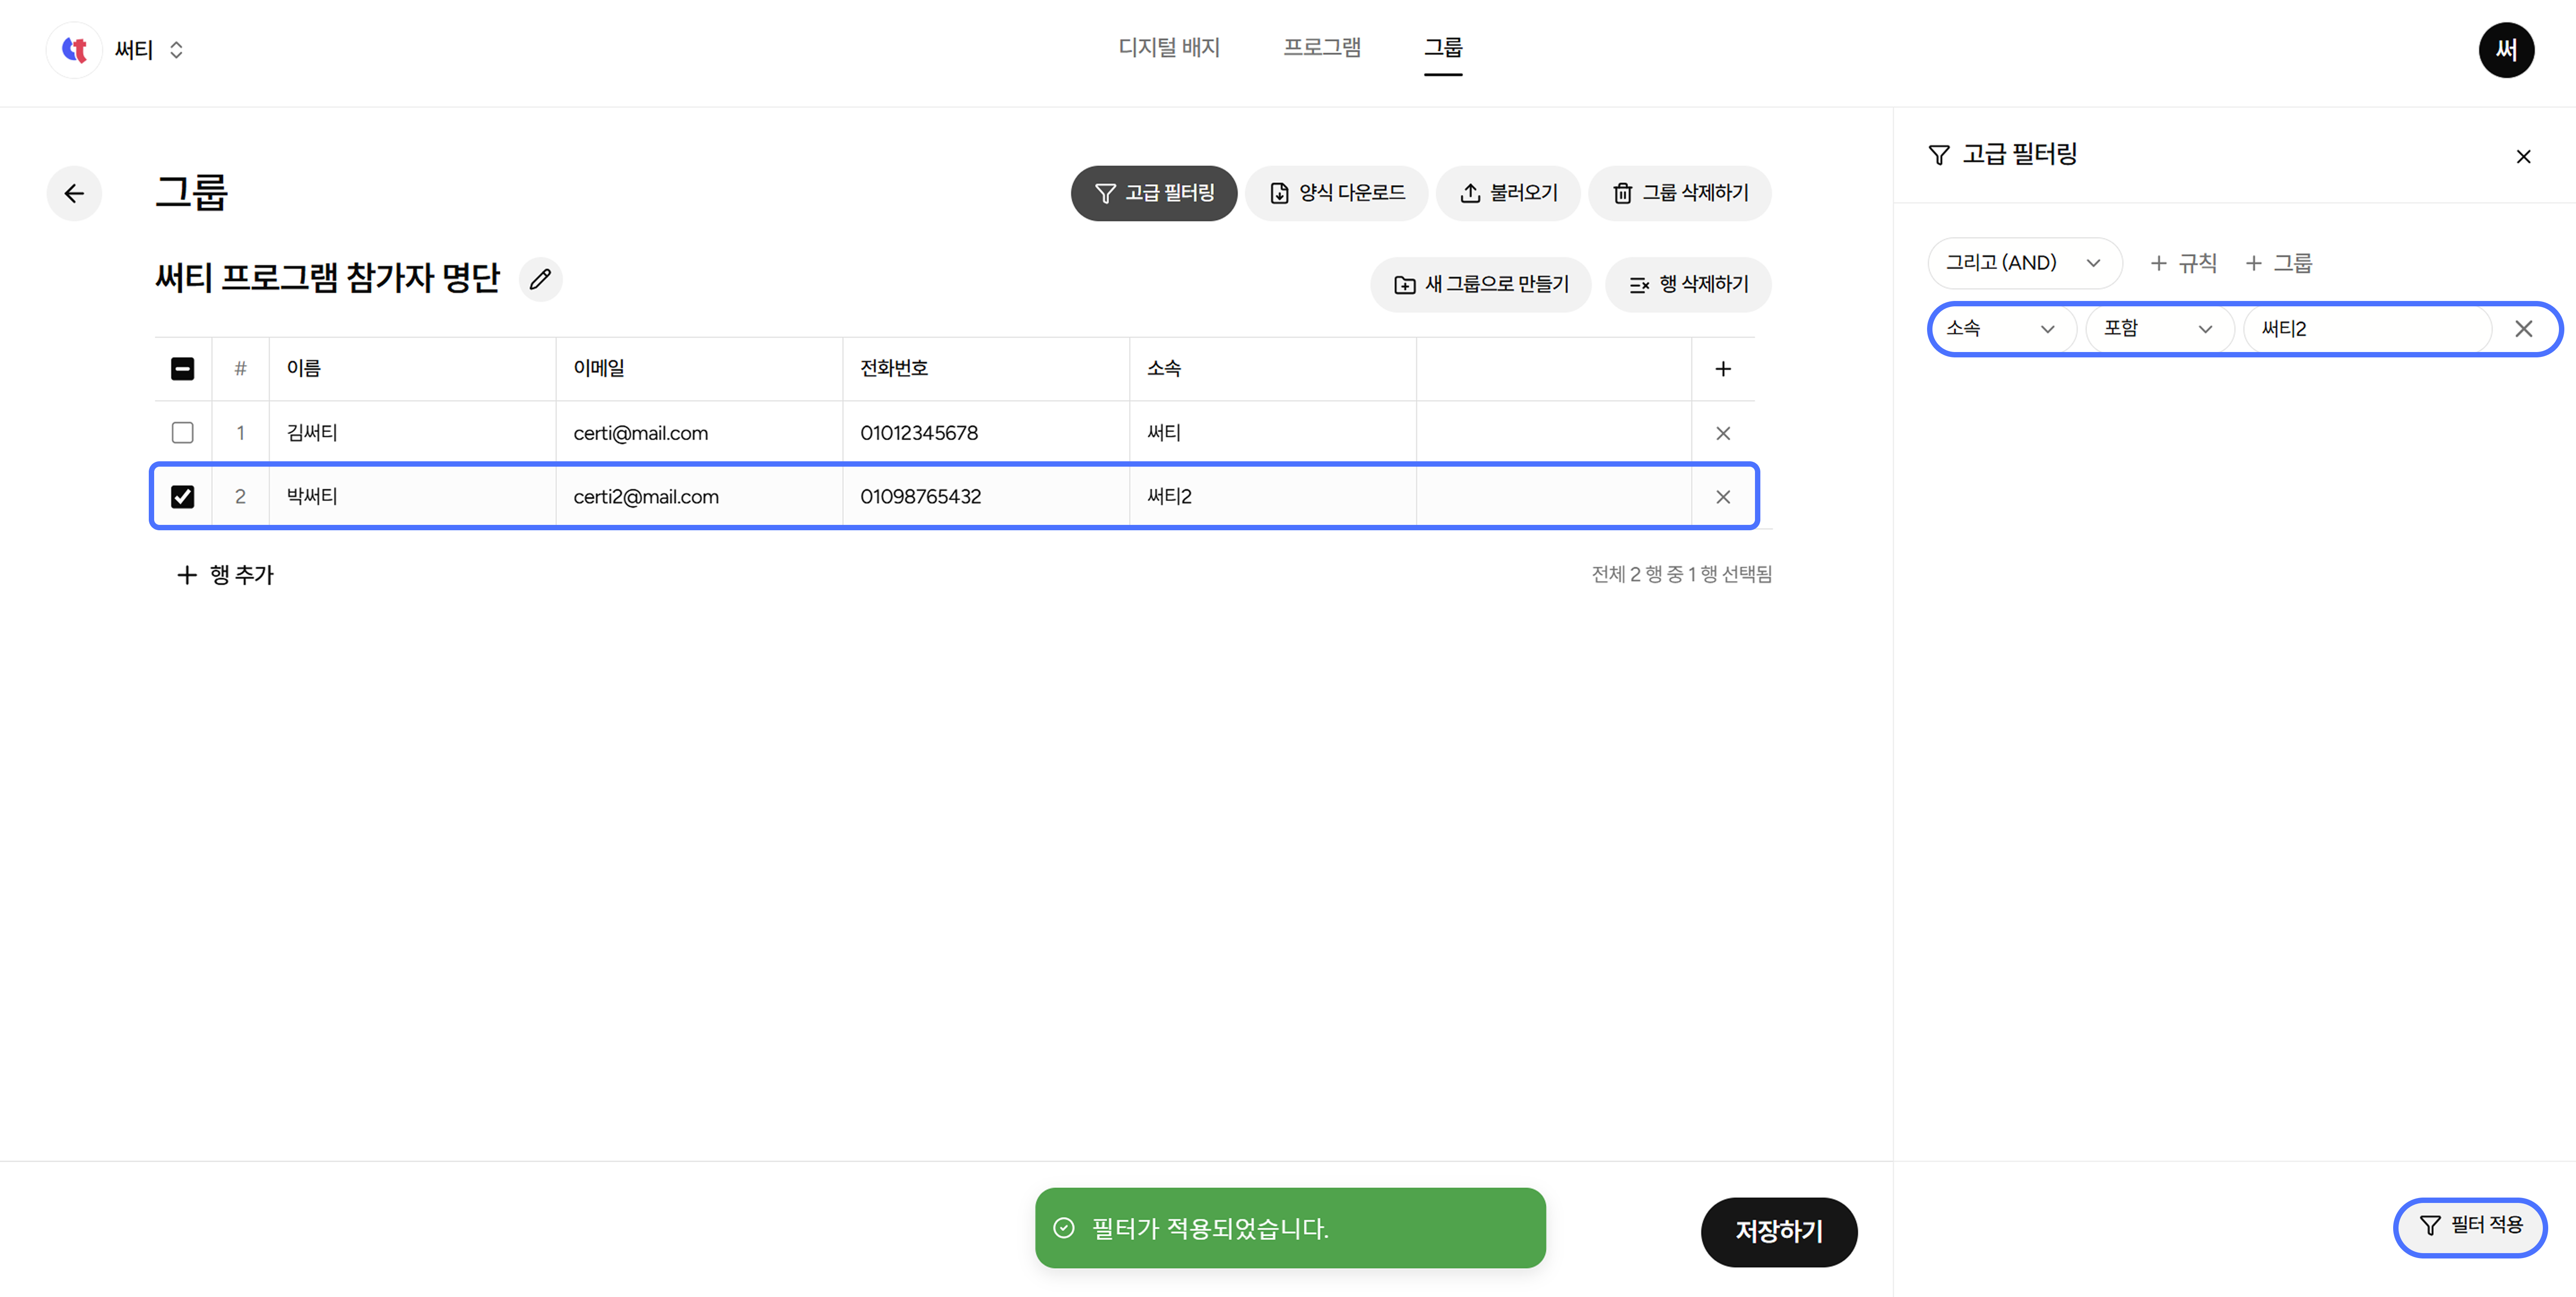Close the 고급 필터링 panel
This screenshot has width=2576, height=1297.
(2523, 156)
